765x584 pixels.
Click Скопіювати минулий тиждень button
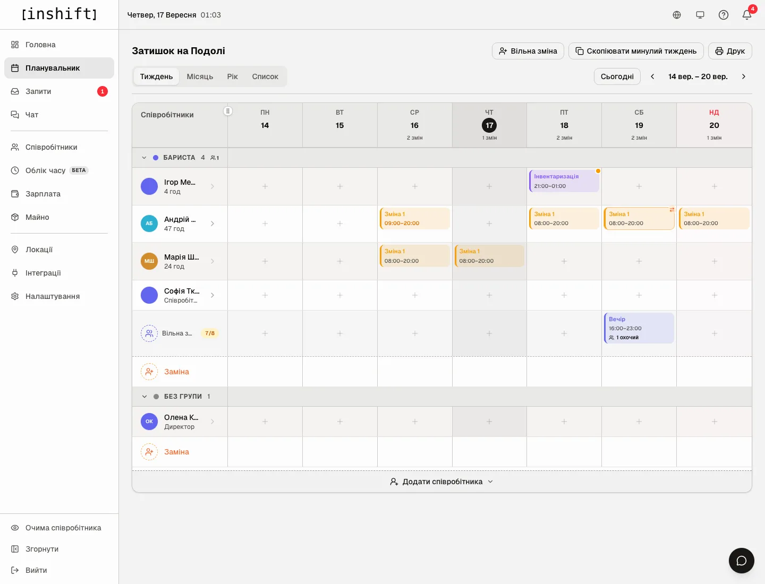(x=636, y=51)
